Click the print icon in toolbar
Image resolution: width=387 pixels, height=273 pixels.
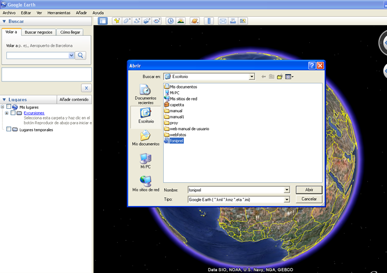click(x=233, y=21)
